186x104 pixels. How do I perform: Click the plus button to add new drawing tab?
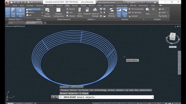point(45,23)
